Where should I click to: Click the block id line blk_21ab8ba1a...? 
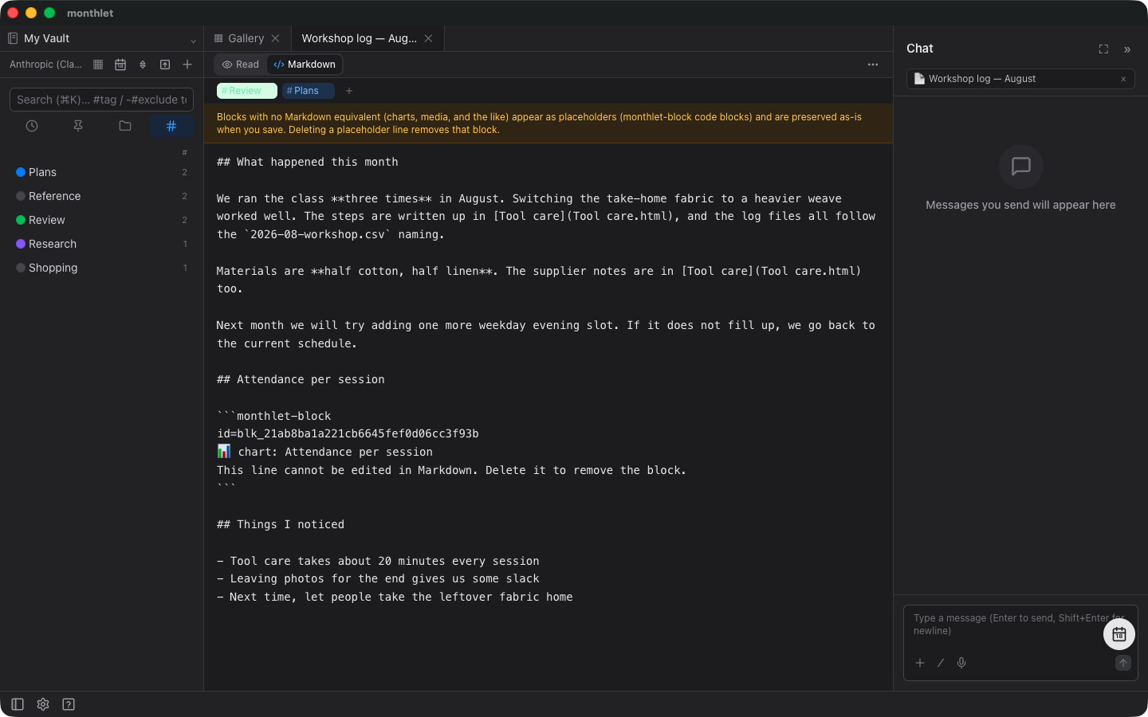348,433
